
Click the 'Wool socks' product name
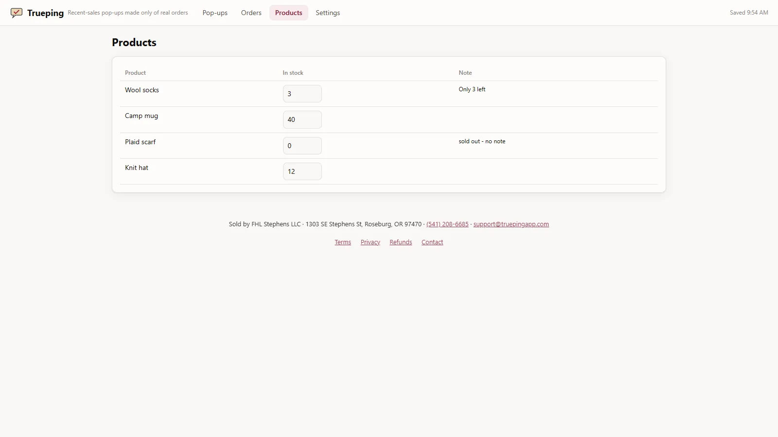[x=142, y=90]
